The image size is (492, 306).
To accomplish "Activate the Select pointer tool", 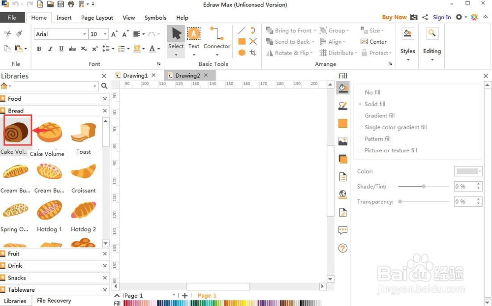I will (176, 41).
